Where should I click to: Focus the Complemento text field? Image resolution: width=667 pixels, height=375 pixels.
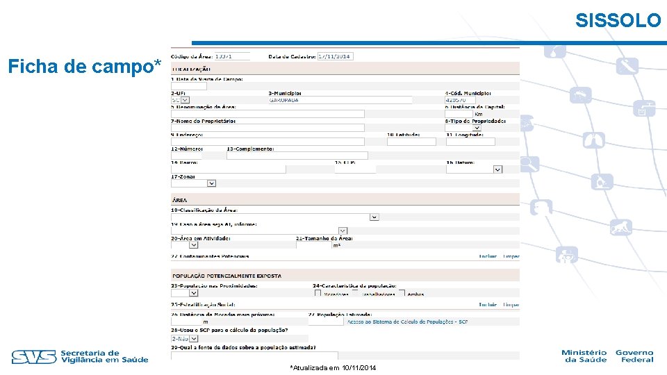click(297, 156)
